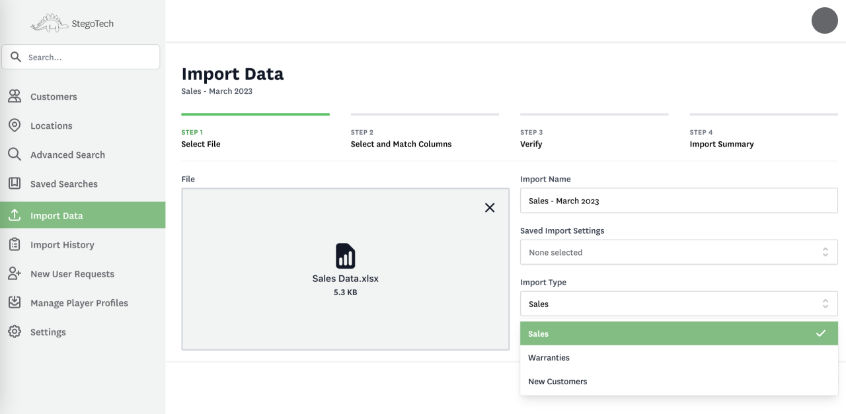846x414 pixels.
Task: Click the 5.3 KB file size text
Action: pos(346,292)
